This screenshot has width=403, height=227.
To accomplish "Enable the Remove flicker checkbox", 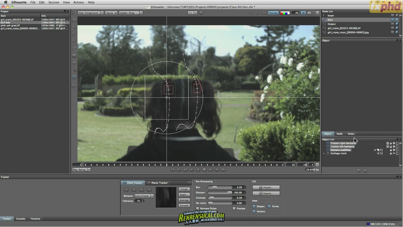I will (x=198, y=208).
